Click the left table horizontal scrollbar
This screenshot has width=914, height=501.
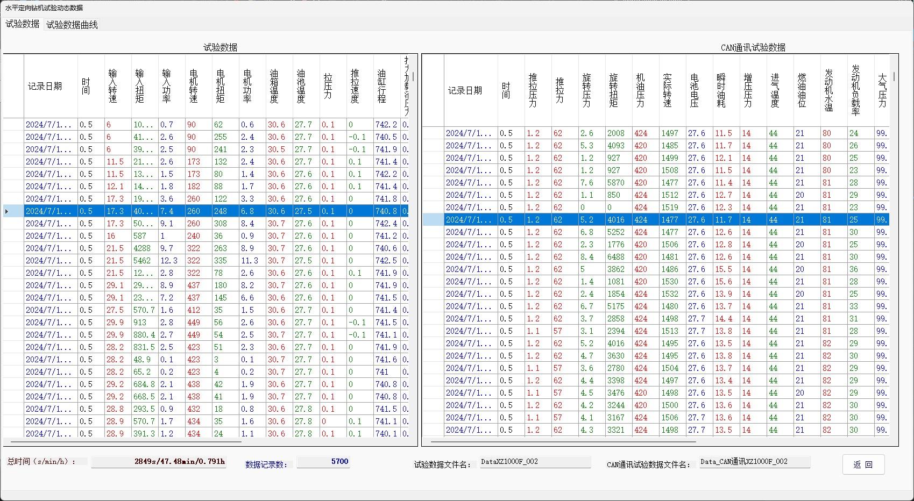click(x=126, y=442)
